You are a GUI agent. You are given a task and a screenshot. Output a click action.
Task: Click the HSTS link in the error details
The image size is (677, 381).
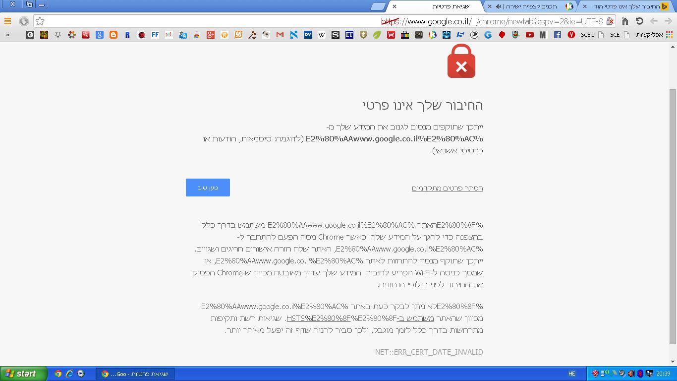coord(298,318)
